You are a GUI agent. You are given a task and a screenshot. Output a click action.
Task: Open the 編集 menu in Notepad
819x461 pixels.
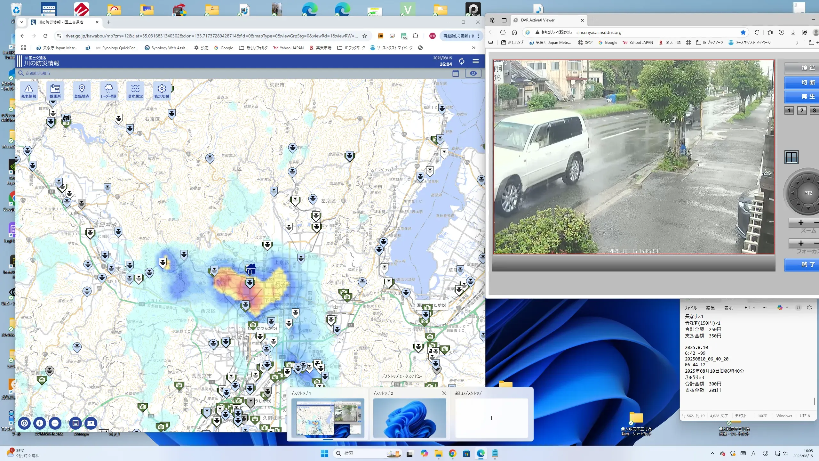click(x=710, y=308)
